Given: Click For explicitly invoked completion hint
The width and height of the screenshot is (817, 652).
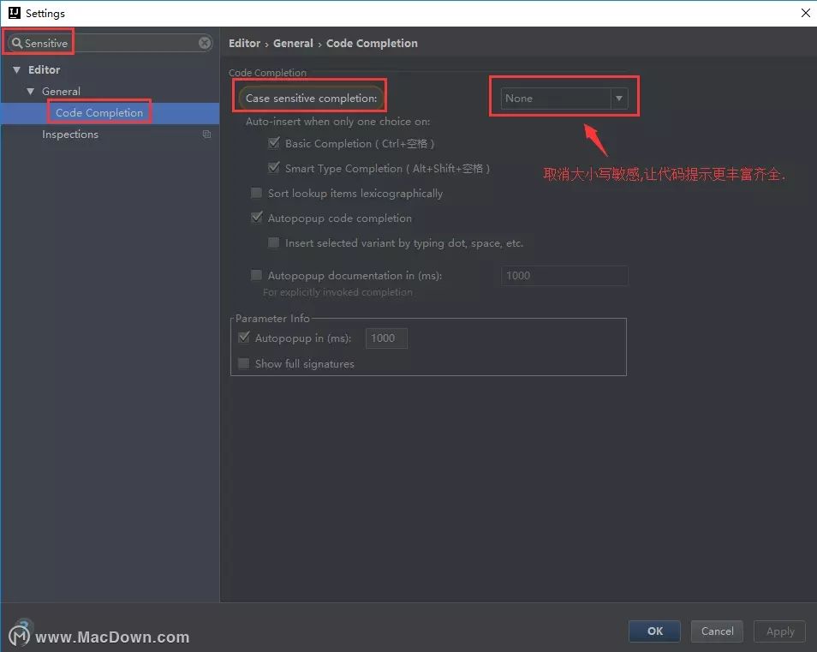Looking at the screenshot, I should pyautogui.click(x=337, y=292).
